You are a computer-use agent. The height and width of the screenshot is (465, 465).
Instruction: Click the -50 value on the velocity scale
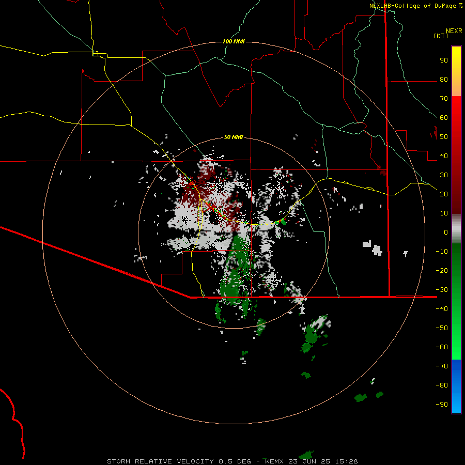tap(442, 328)
